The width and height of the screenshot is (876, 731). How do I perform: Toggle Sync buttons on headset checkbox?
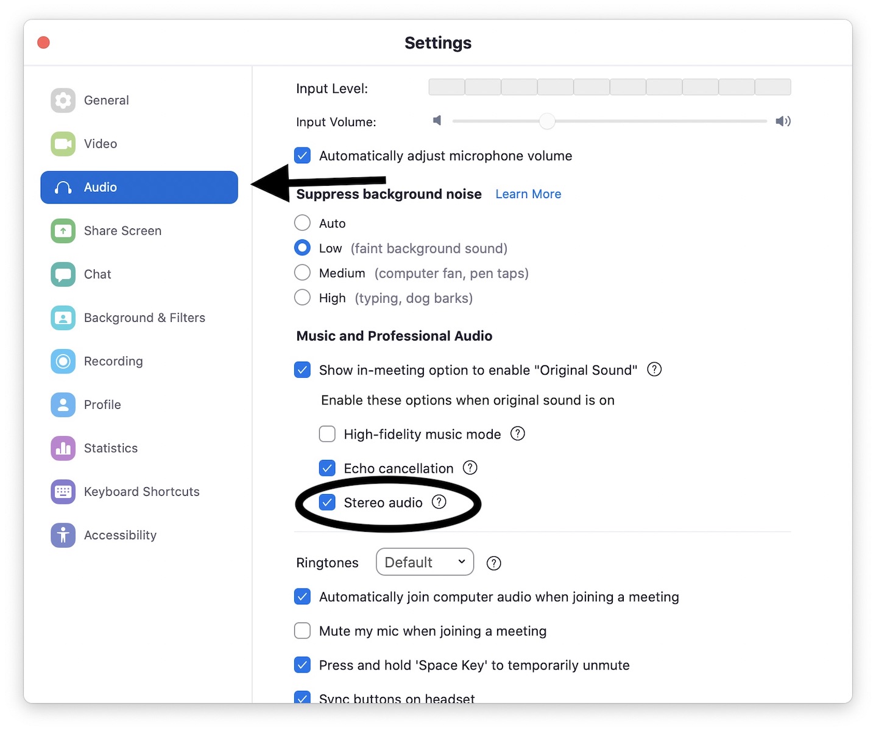point(302,697)
